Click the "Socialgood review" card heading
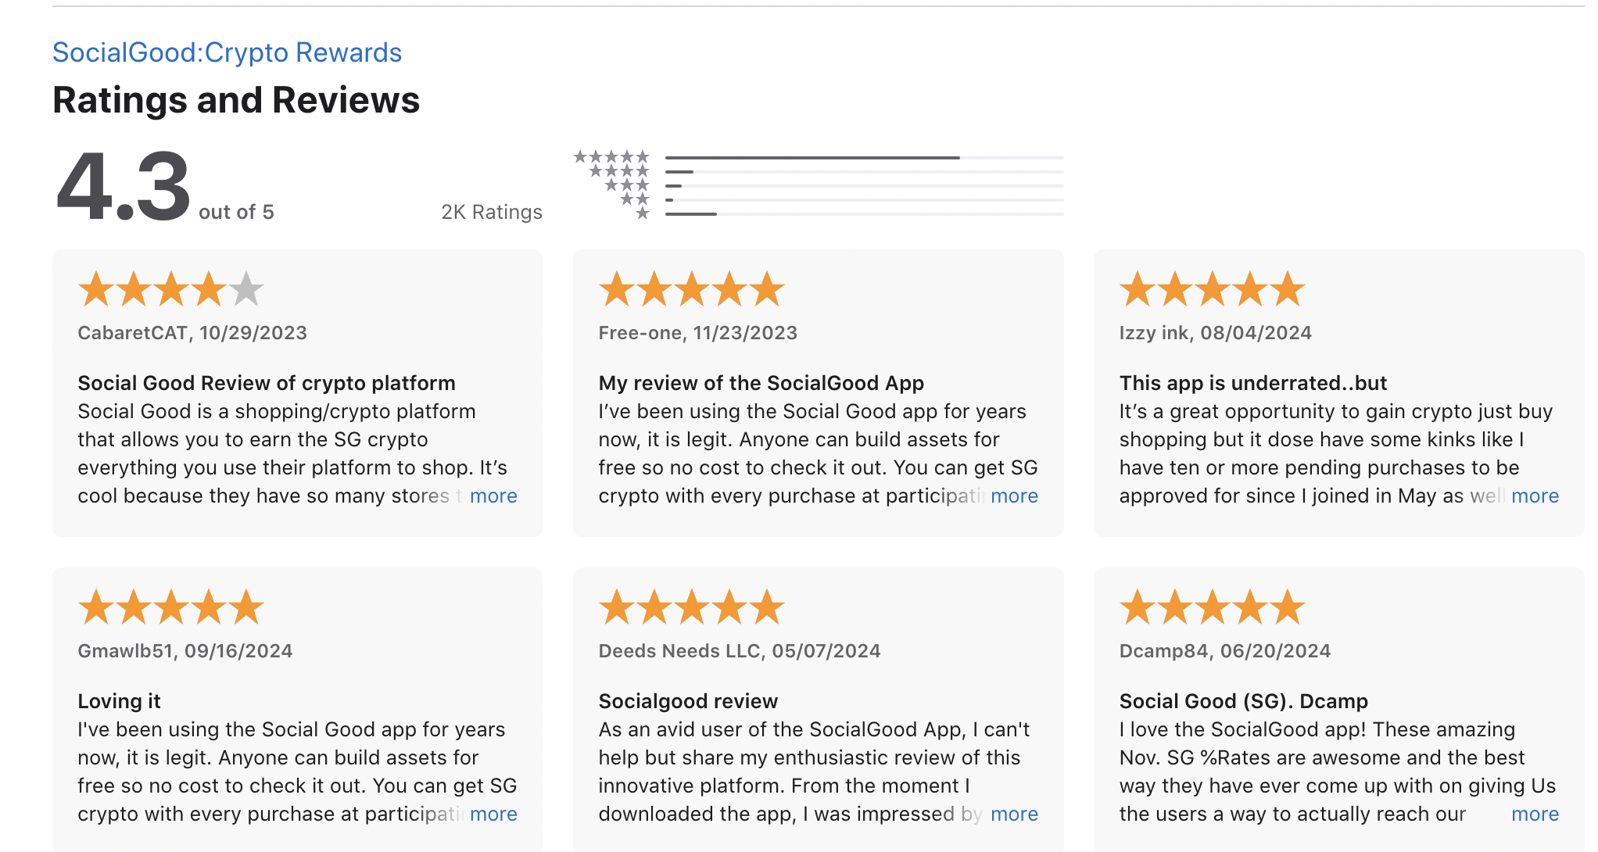 (x=688, y=701)
